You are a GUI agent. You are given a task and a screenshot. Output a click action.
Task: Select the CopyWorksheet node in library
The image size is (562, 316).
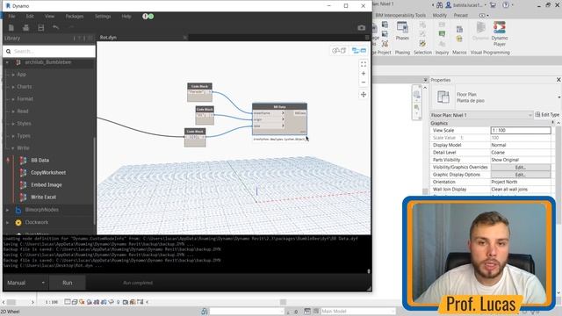[x=48, y=173]
